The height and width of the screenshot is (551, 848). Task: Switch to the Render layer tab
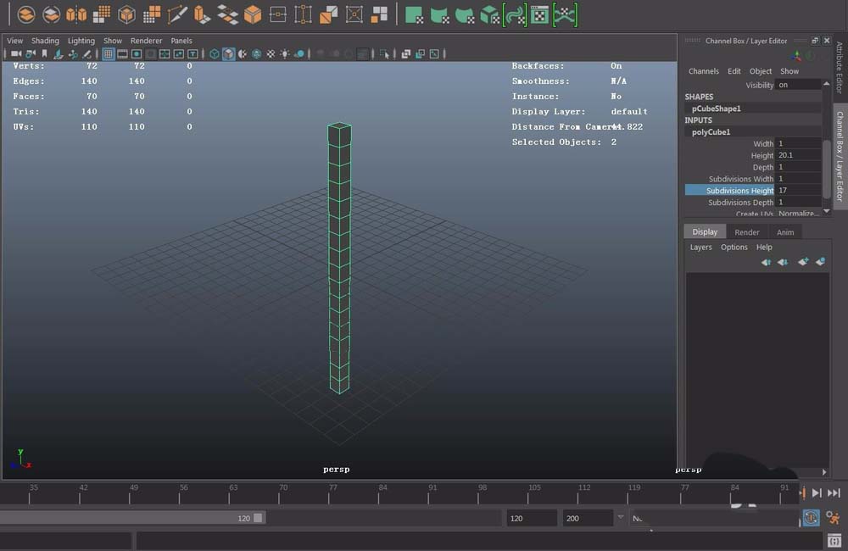[747, 232]
